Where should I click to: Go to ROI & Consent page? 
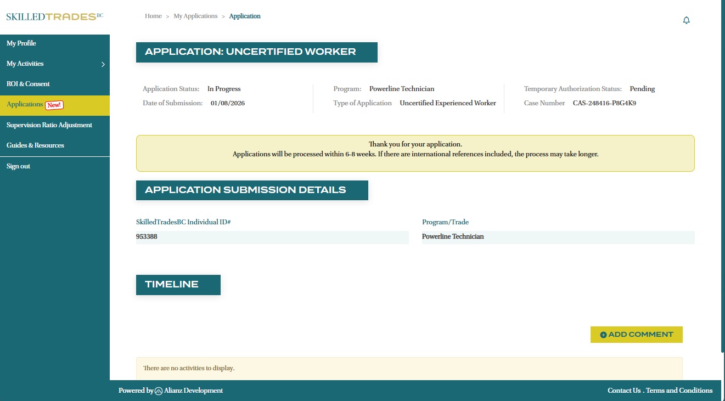[x=28, y=84]
